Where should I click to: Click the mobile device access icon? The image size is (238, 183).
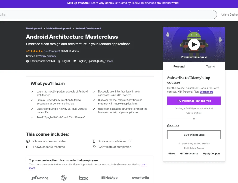[94, 141]
